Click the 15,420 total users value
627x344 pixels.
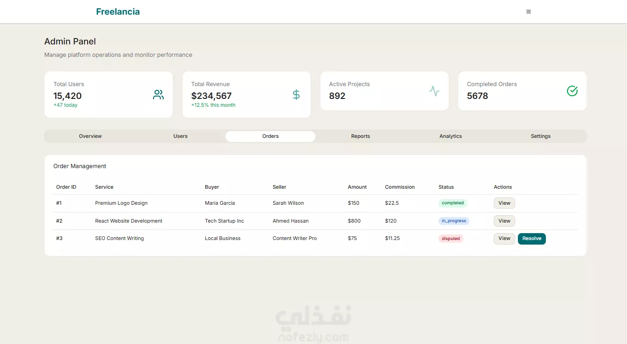coord(67,96)
